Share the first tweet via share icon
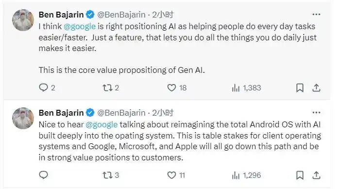338x189 pixels. [x=316, y=87]
